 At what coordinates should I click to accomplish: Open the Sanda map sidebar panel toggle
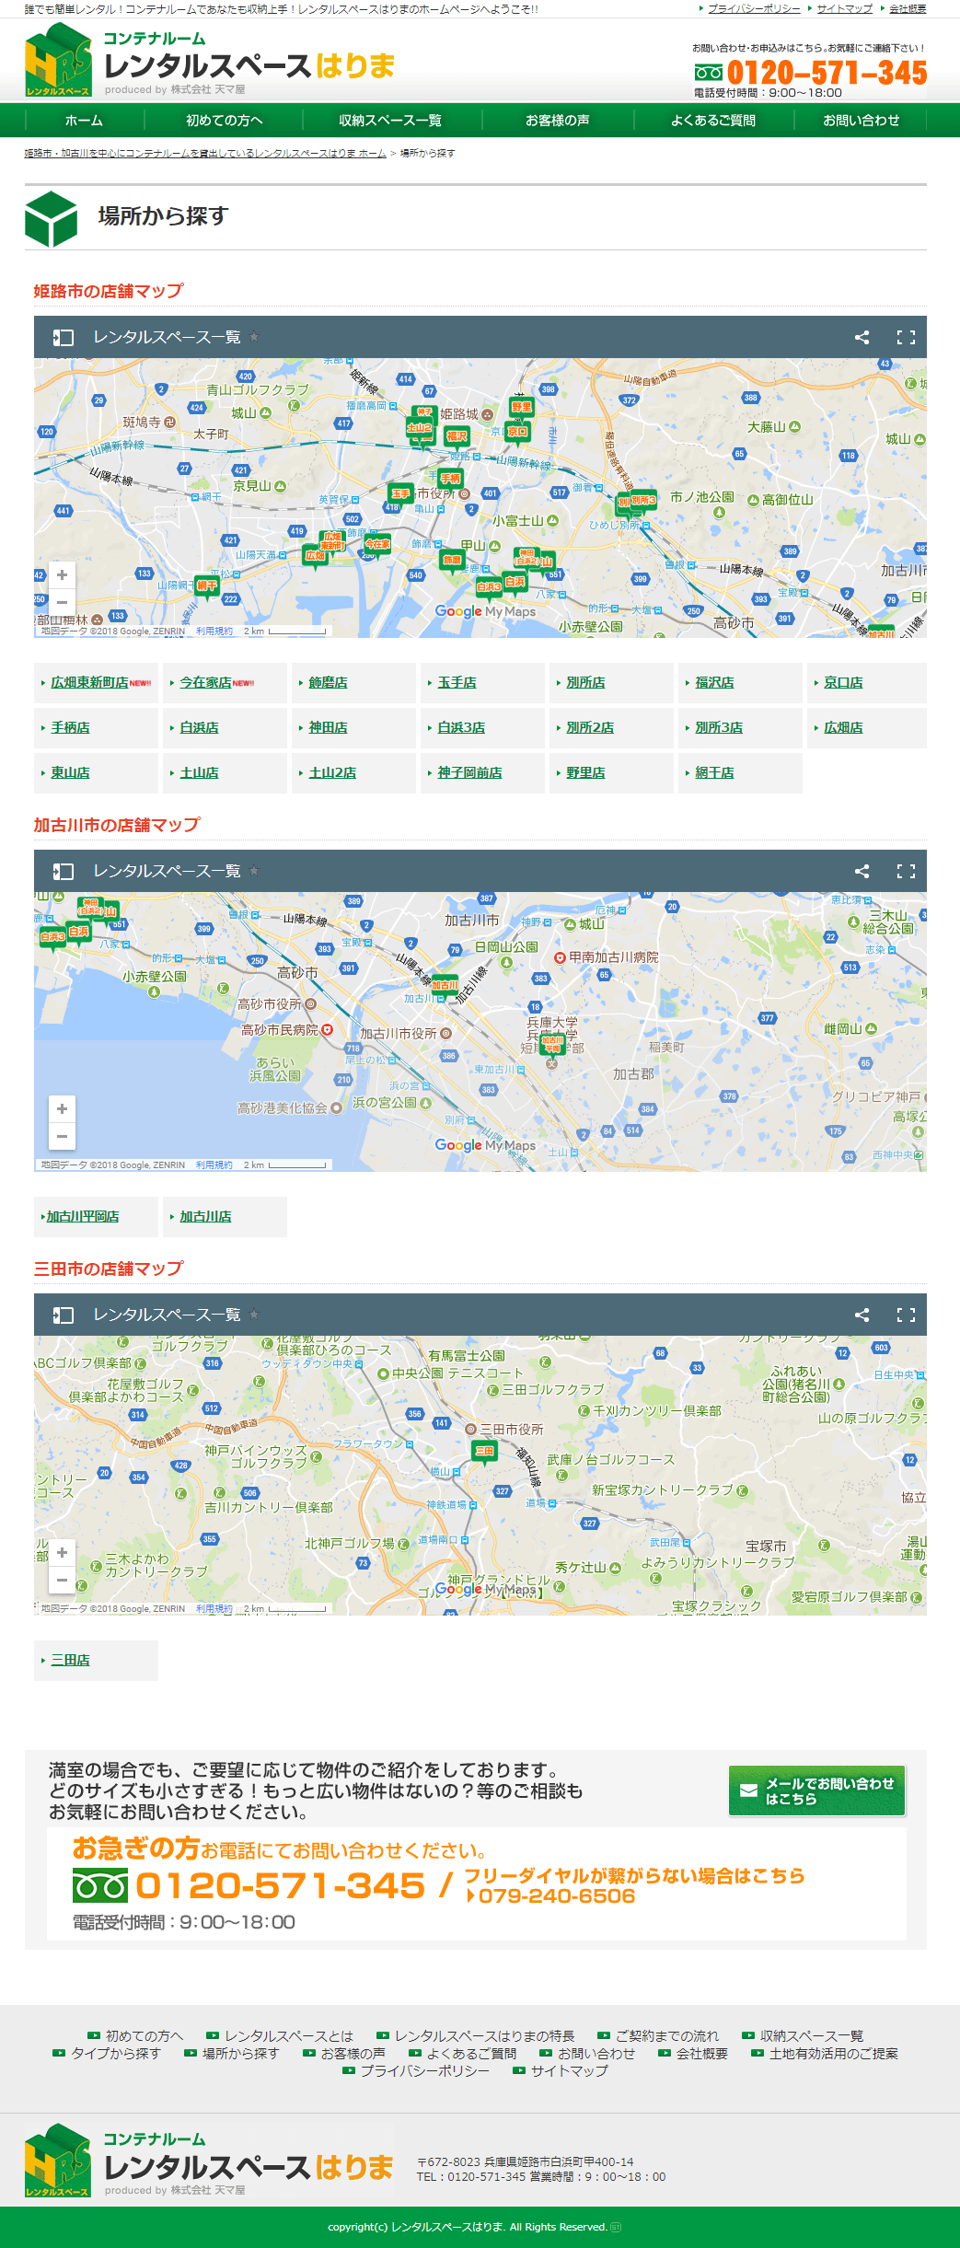(63, 1315)
